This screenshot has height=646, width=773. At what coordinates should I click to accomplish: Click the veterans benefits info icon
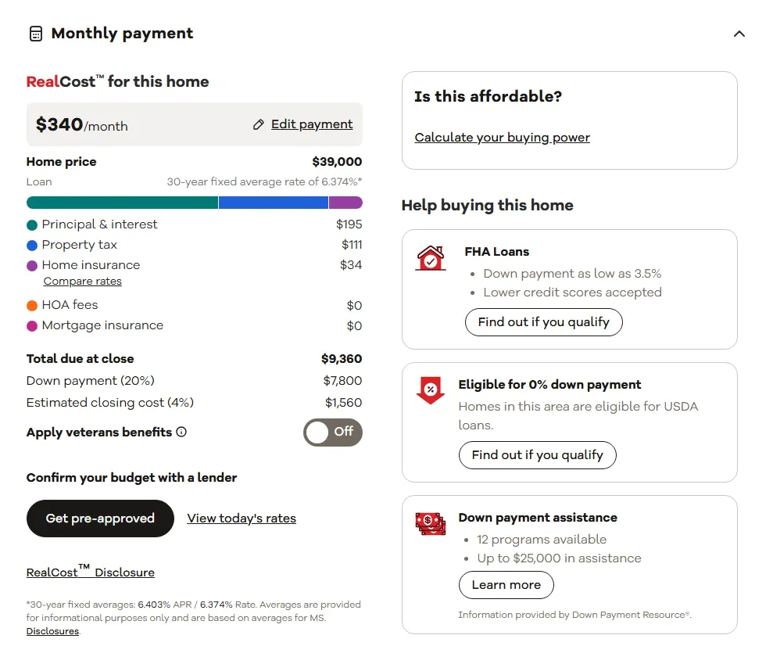pos(181,432)
